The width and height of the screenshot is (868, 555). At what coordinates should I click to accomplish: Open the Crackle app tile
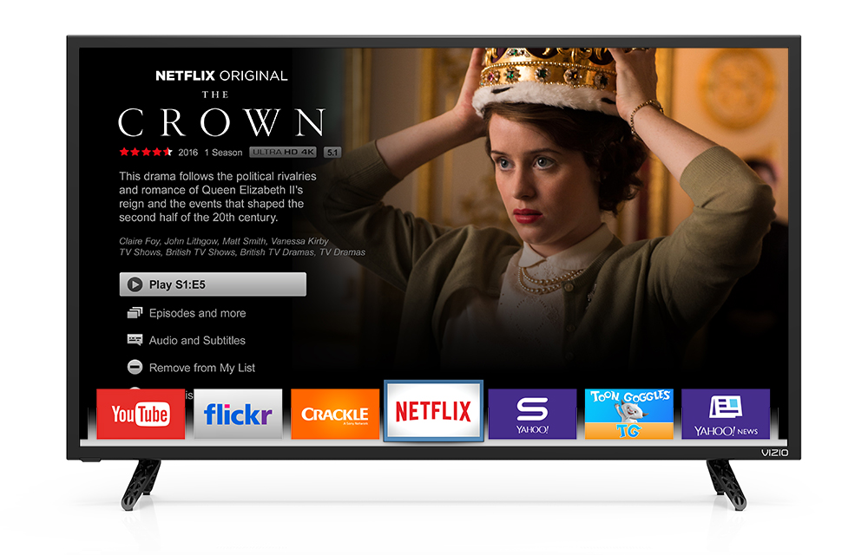click(x=335, y=414)
